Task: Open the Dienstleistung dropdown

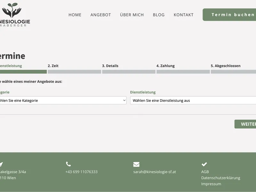Action: pyautogui.click(x=193, y=100)
